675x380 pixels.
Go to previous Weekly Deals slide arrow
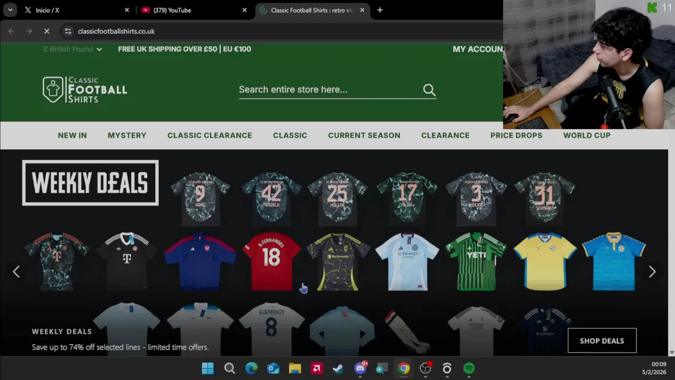pyautogui.click(x=16, y=271)
